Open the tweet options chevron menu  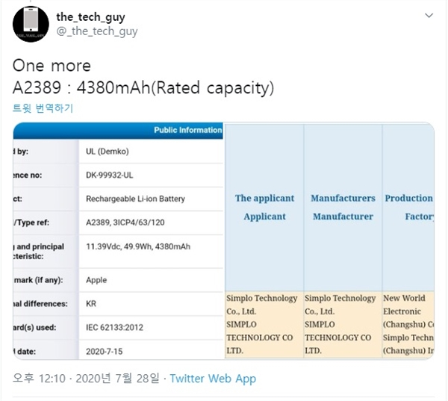pyautogui.click(x=429, y=16)
